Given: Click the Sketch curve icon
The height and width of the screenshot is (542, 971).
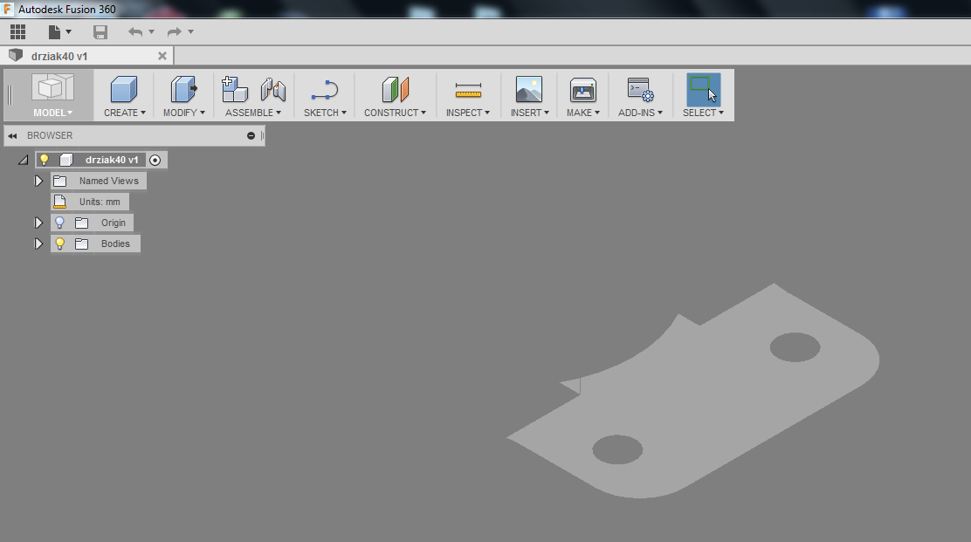Looking at the screenshot, I should 325,90.
